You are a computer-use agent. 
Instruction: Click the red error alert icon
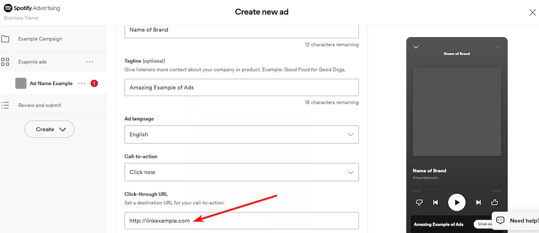(x=94, y=83)
